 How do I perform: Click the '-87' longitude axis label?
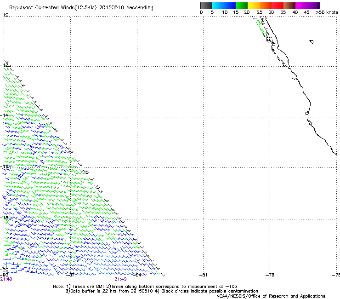coord(70,275)
